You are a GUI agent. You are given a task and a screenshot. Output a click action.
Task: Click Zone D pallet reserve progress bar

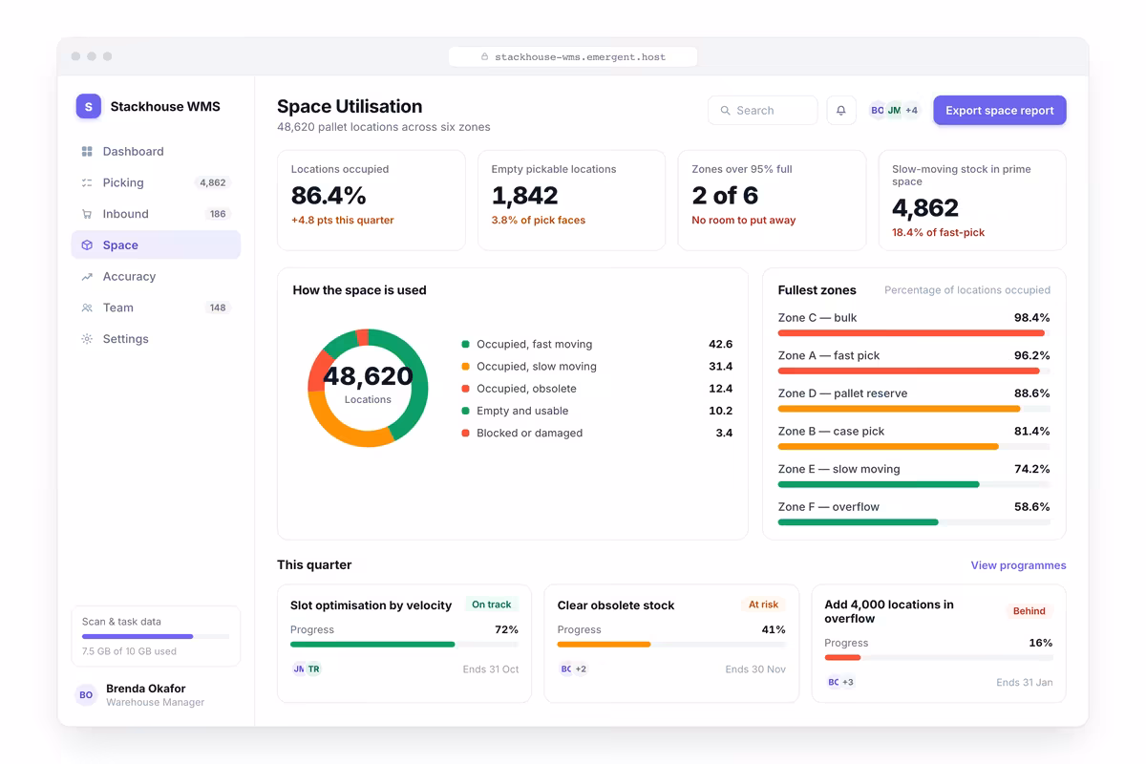point(914,409)
